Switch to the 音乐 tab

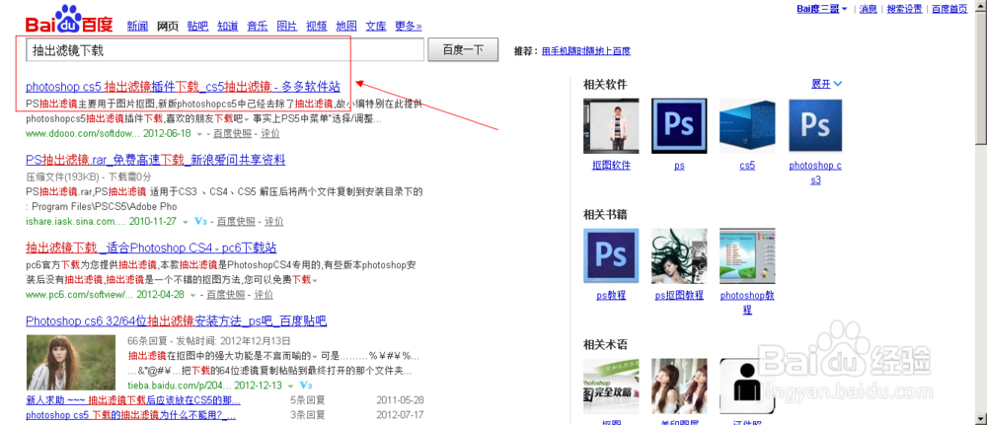258,27
